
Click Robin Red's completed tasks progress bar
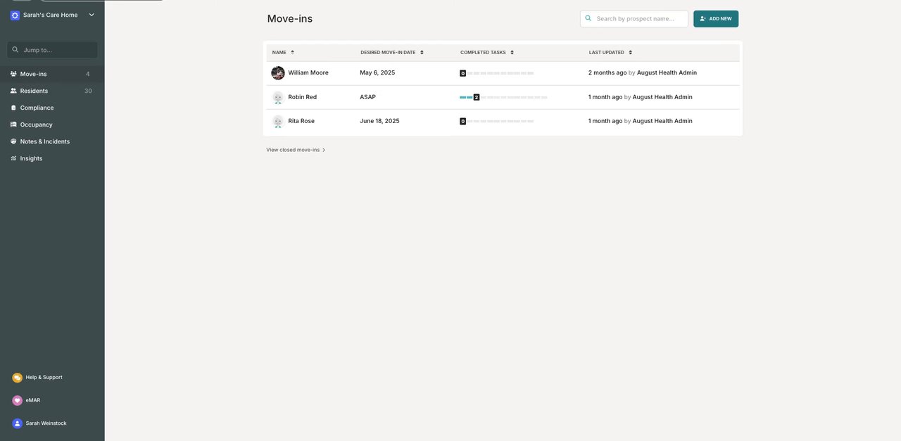[503, 97]
